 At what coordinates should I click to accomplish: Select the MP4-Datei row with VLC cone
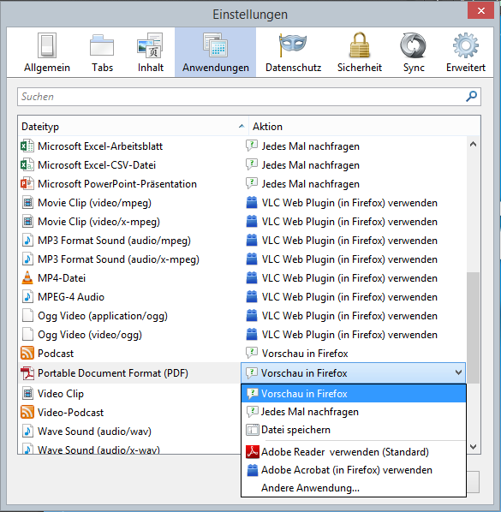242,278
